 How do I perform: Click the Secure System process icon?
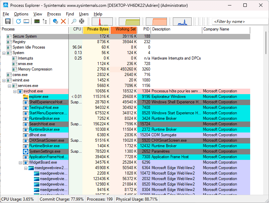coord(9,37)
